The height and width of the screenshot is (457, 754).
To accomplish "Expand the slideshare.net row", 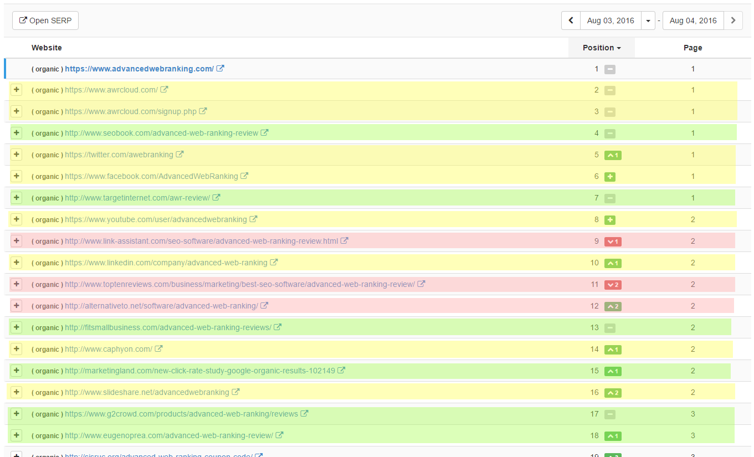I will click(x=16, y=392).
